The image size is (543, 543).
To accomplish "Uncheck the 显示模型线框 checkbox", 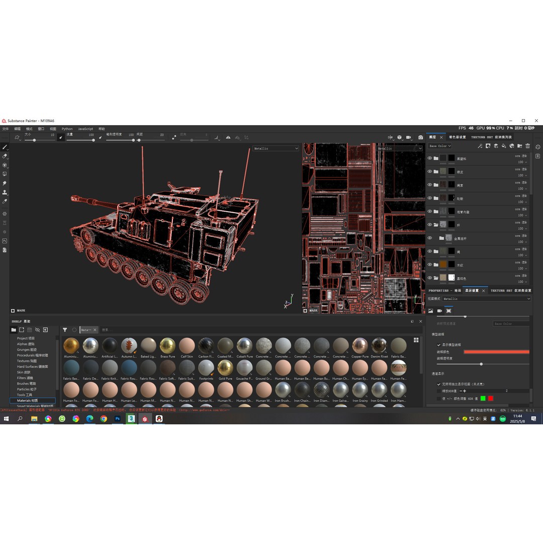I will click(x=439, y=345).
